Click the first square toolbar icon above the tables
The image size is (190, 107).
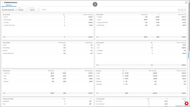(179, 10)
